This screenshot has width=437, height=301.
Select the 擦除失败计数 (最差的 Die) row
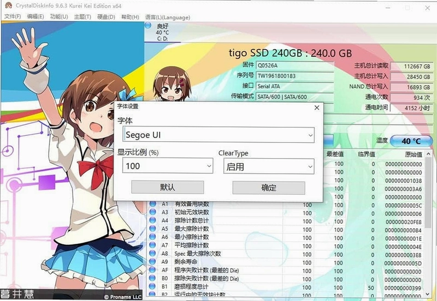[286, 279]
